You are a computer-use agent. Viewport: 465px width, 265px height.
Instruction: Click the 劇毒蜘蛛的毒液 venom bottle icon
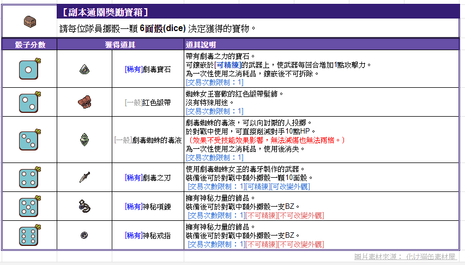84,140
